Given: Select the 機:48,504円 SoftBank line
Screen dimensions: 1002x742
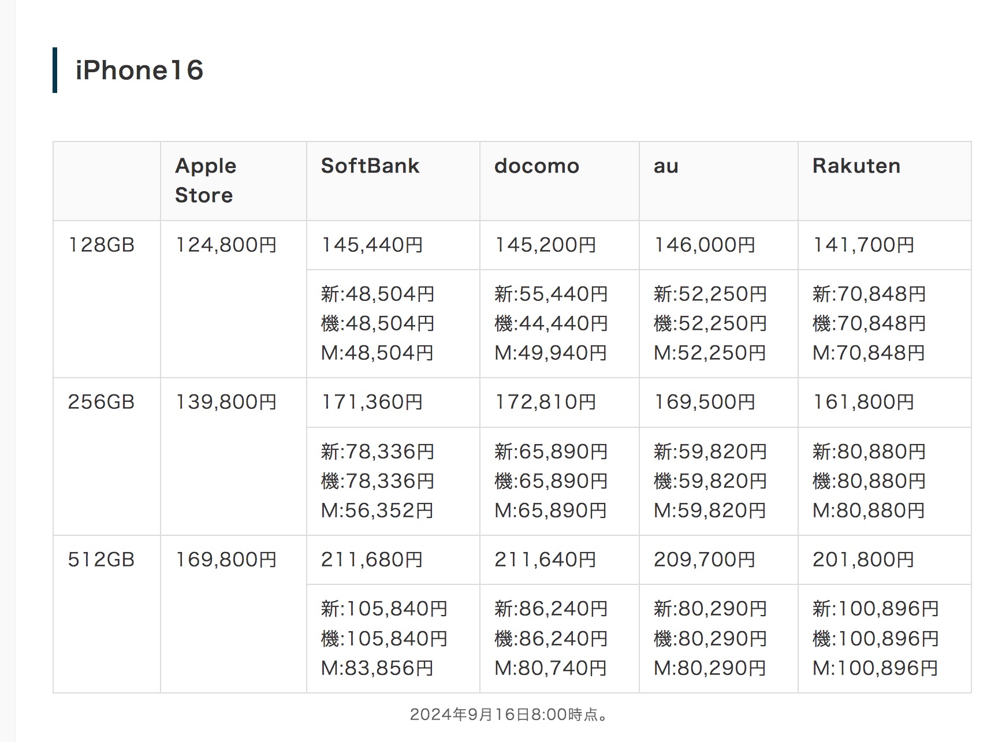Looking at the screenshot, I should (378, 323).
